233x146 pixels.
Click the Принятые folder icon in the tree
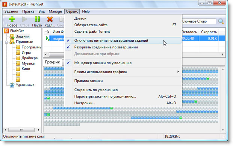pos(12,42)
